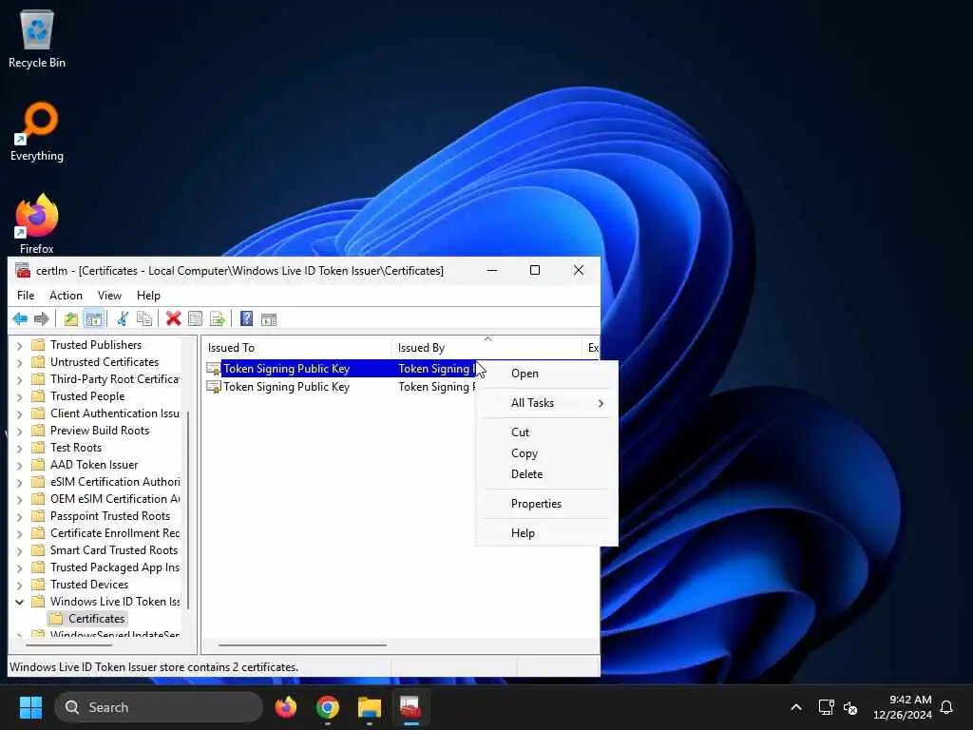Click the Back arrow in the toolbar
Screen dimensions: 973x730
[20, 319]
